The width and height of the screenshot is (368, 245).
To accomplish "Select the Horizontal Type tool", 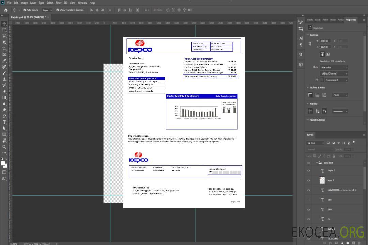I will [4, 122].
